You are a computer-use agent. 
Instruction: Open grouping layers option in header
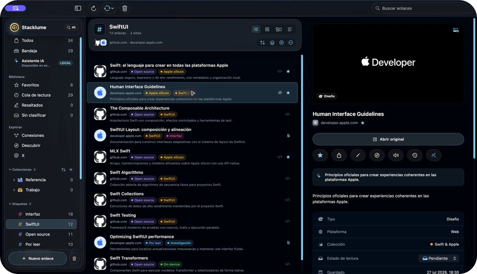point(272,42)
